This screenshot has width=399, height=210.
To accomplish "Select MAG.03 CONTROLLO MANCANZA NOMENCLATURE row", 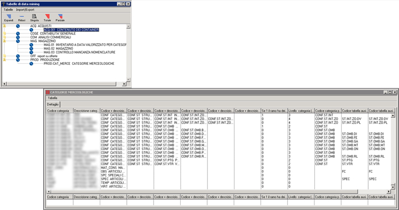I will [x=79, y=52].
